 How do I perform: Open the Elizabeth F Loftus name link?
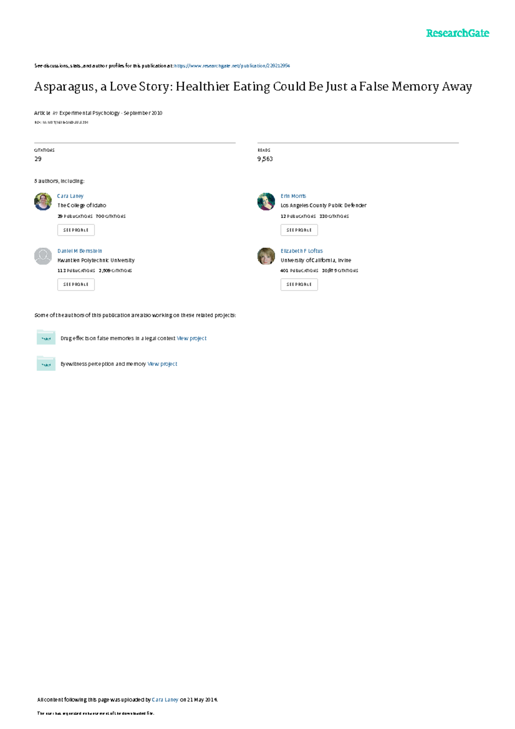point(302,251)
